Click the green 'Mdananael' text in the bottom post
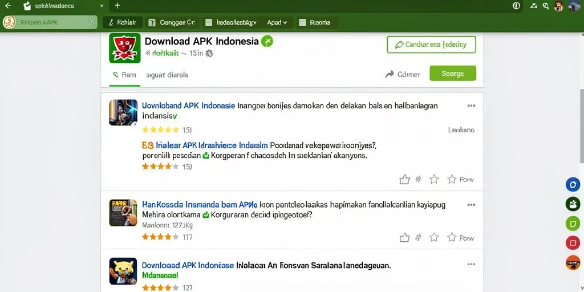This screenshot has height=292, width=584. tap(160, 275)
